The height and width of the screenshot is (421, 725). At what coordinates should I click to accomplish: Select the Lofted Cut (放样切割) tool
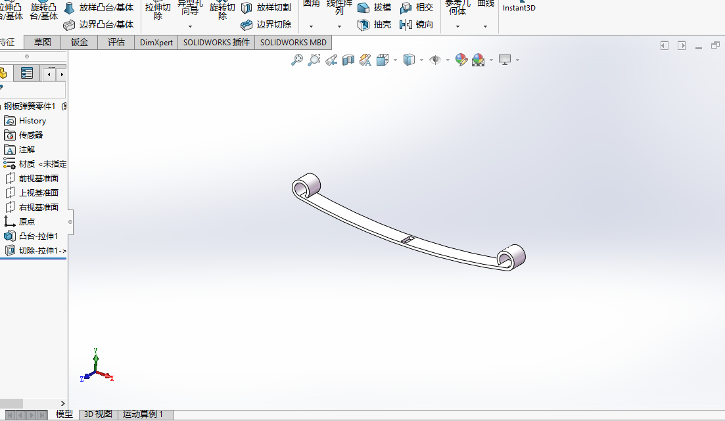[267, 8]
